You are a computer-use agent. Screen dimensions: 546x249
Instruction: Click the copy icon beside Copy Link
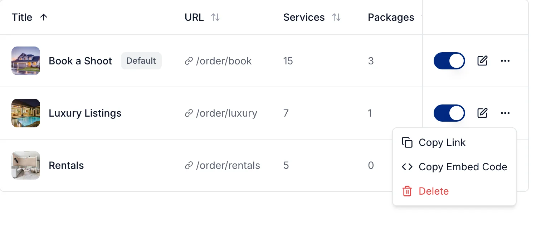[407, 142]
